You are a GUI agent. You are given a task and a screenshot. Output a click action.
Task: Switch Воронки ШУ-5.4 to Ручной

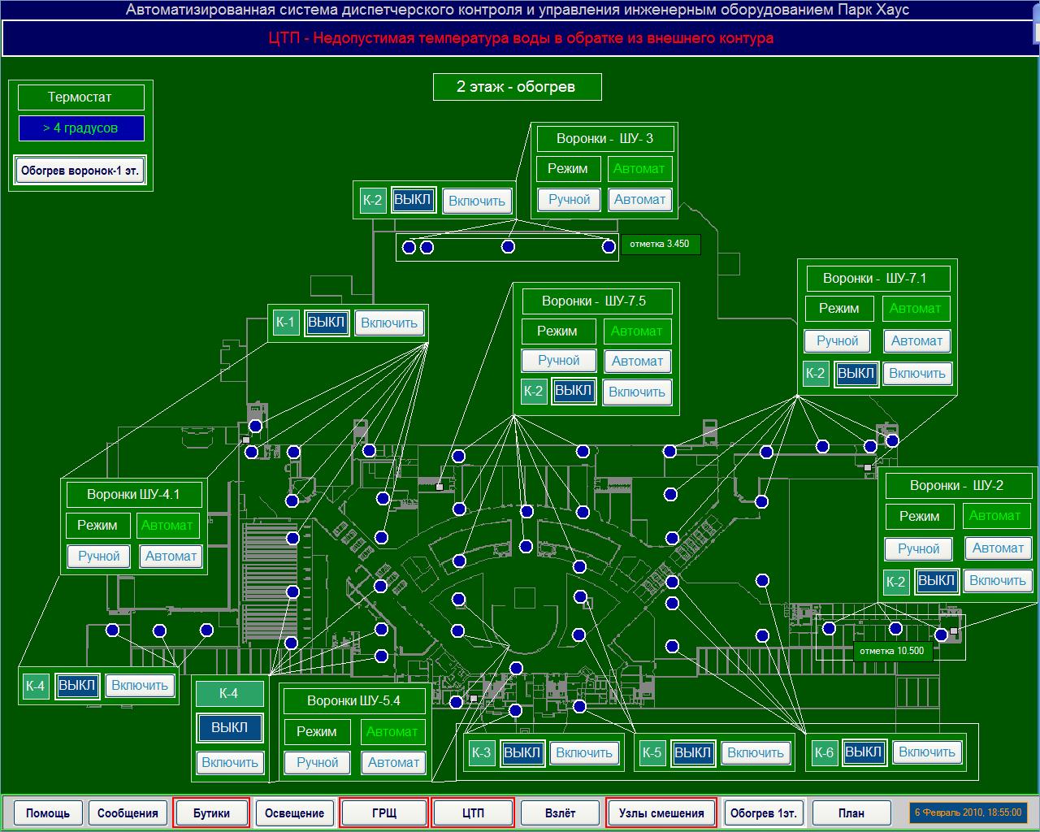click(317, 763)
